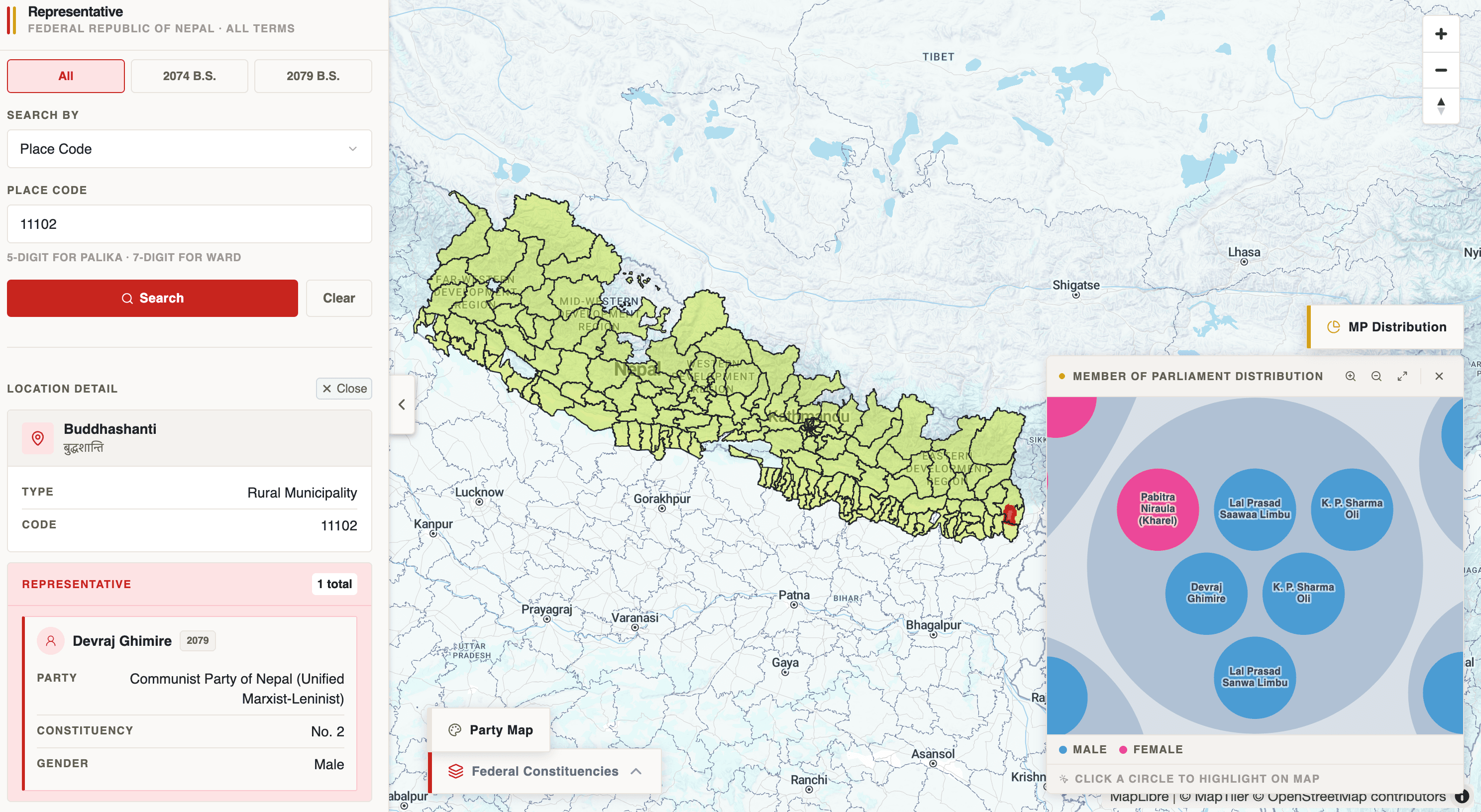Zoom out the map with minus icon
1481x812 pixels.
point(1440,70)
